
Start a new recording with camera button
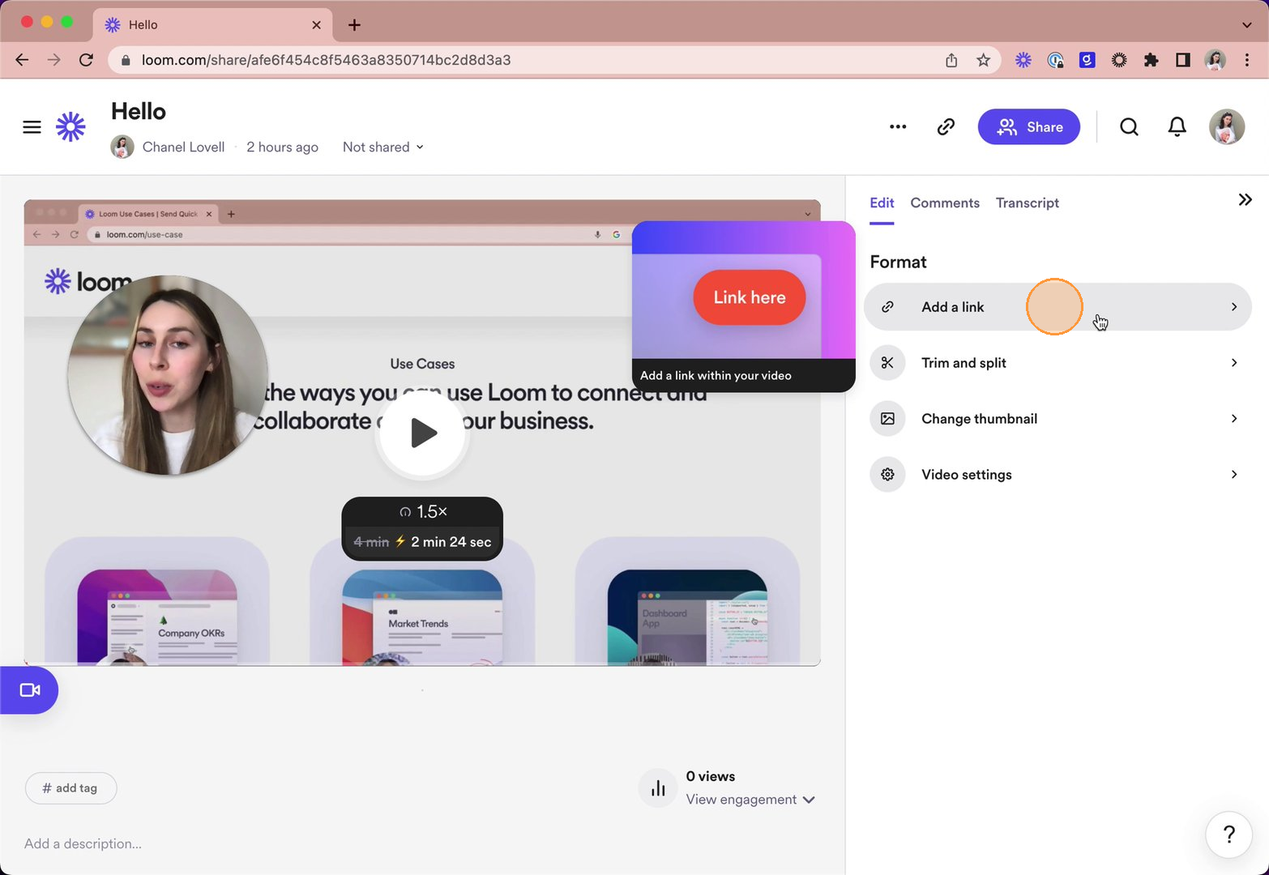(29, 690)
